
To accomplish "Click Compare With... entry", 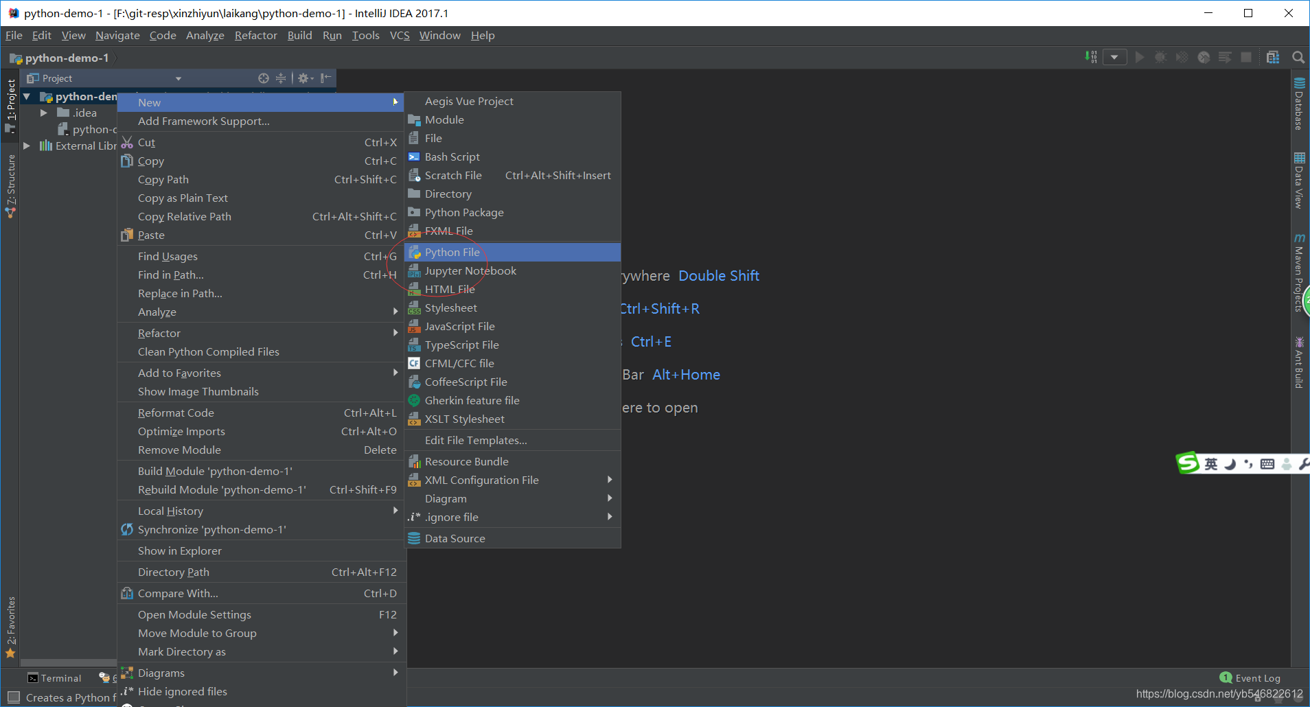I will [x=261, y=594].
